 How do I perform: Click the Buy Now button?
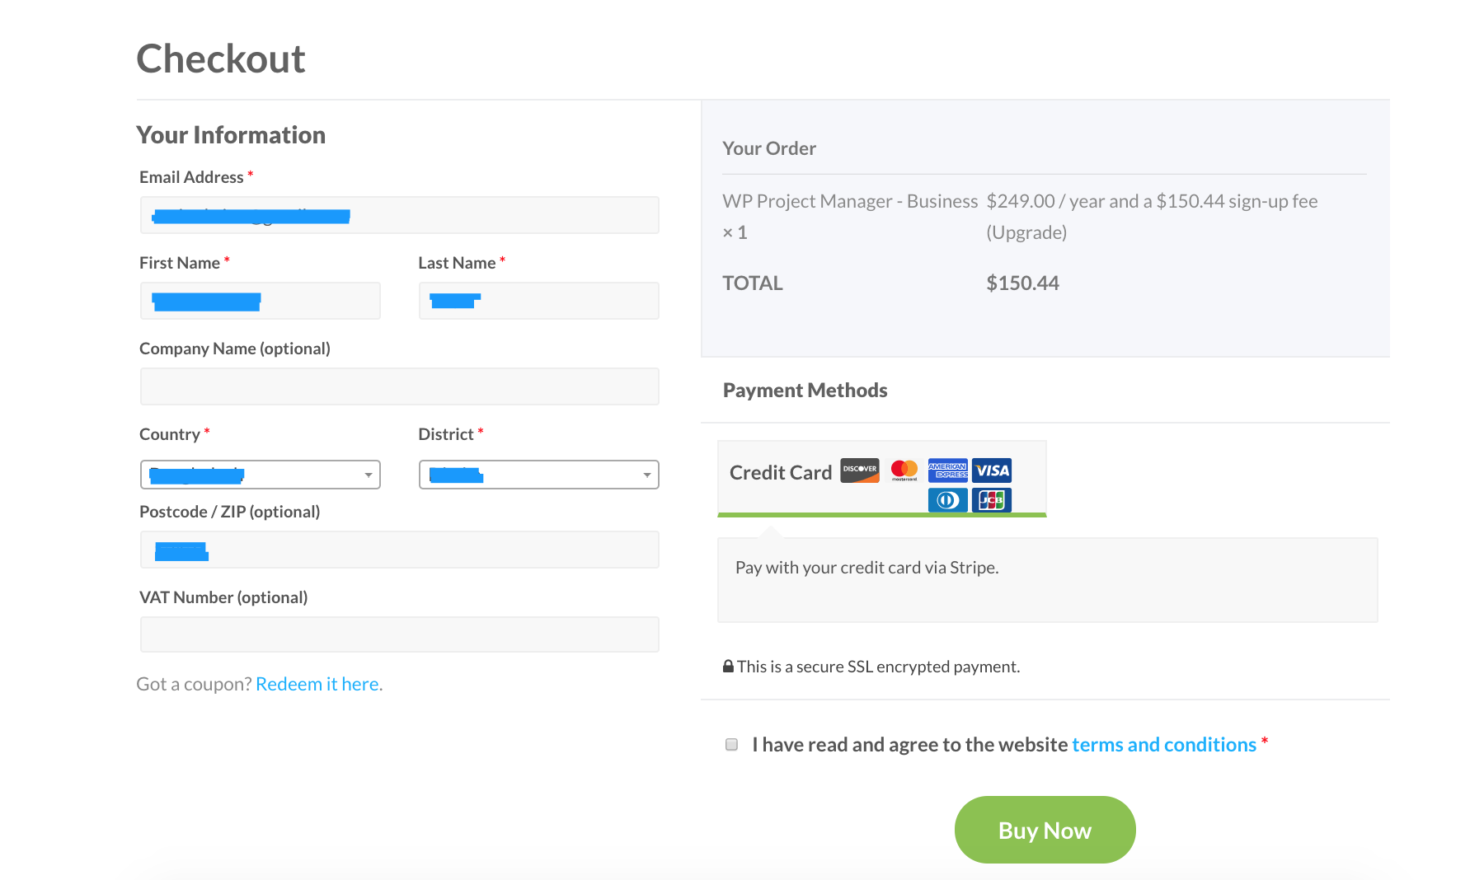[x=1044, y=830]
